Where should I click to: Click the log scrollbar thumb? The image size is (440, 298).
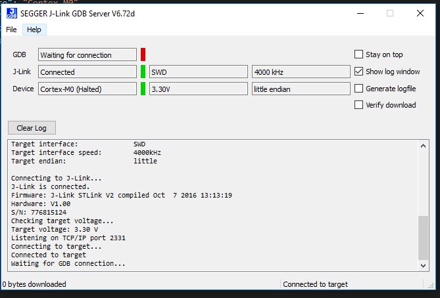423,238
